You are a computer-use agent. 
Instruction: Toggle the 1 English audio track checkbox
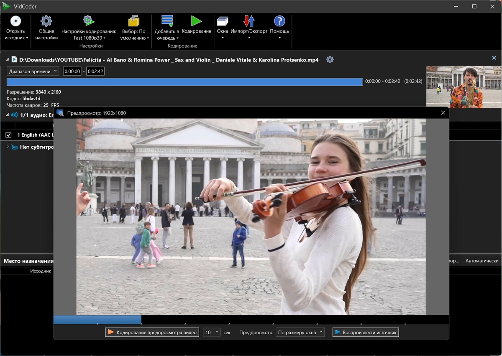point(8,135)
